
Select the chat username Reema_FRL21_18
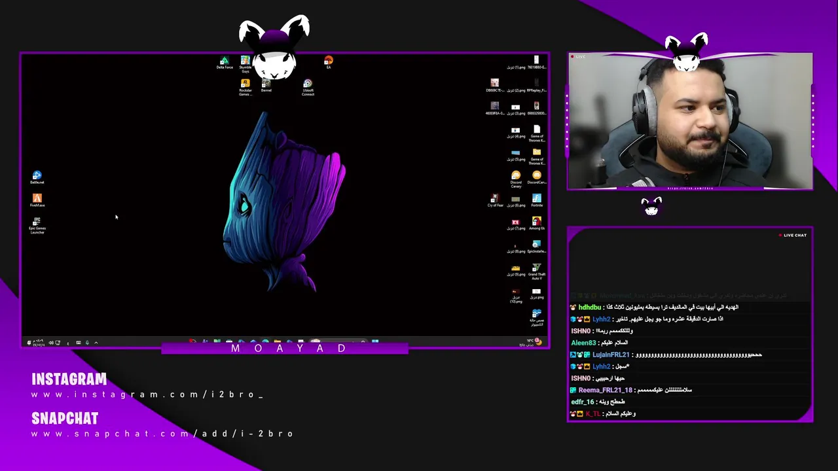point(606,390)
